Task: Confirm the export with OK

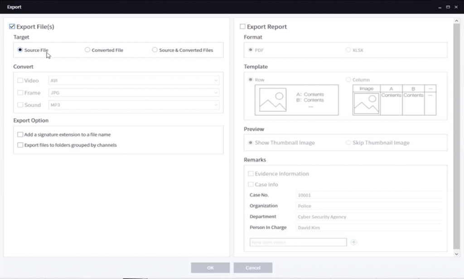Action: click(210, 267)
